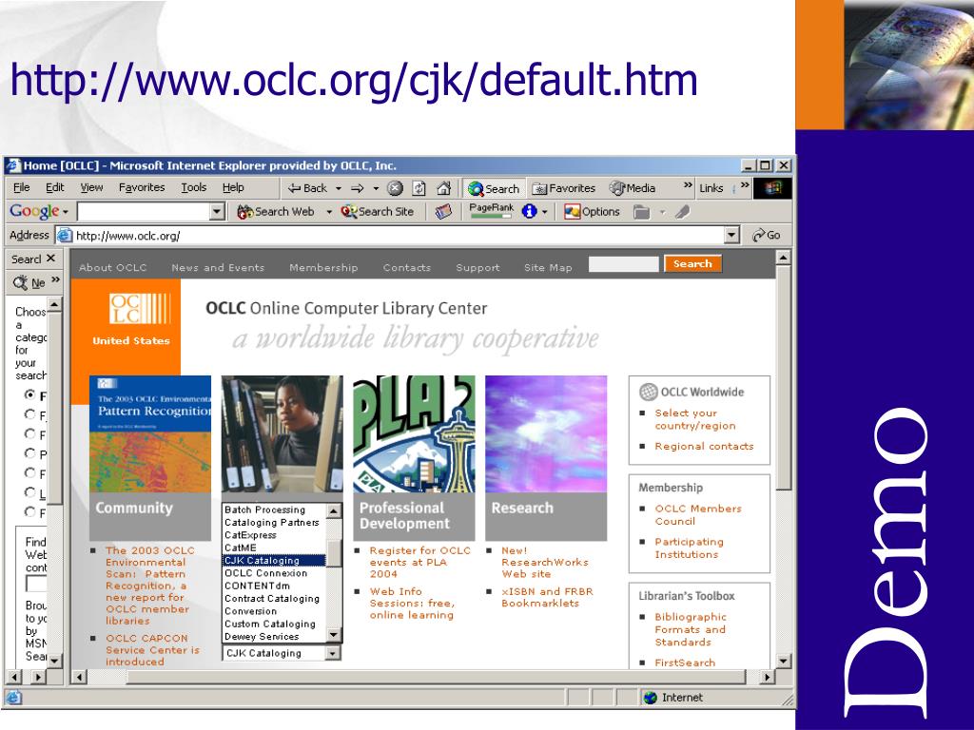This screenshot has width=974, height=730.
Task: Open the Address bar dropdown arrow
Action: (x=732, y=236)
